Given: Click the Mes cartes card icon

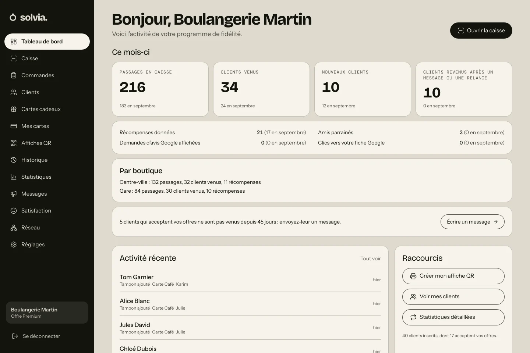Looking at the screenshot, I should pos(14,126).
